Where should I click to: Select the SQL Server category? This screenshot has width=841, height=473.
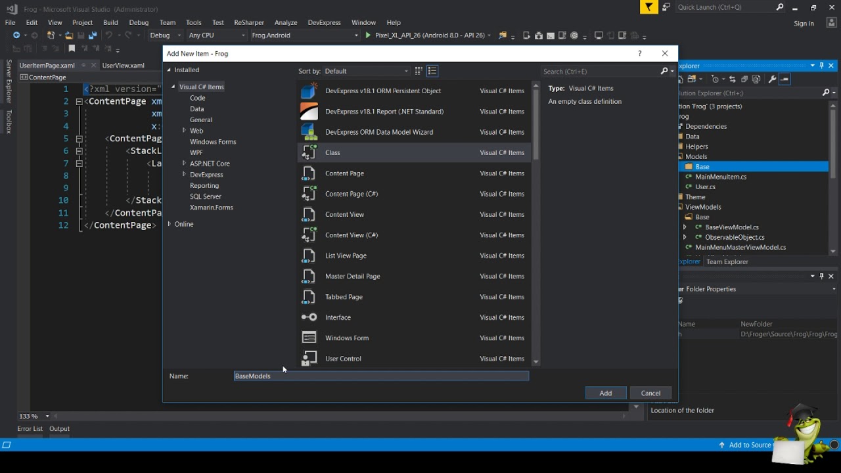206,196
